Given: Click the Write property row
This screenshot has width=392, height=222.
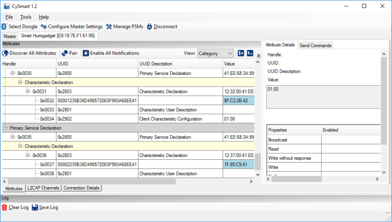Looking at the screenshot, I should [x=324, y=167].
